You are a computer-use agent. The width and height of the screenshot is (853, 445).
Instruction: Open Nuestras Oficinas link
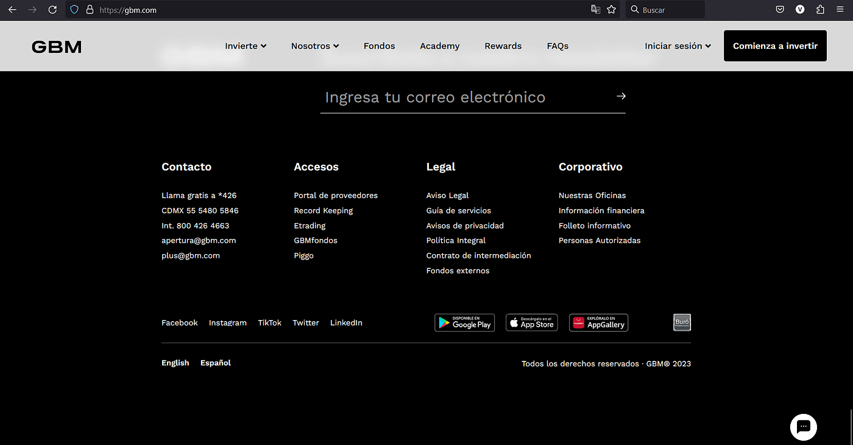click(592, 196)
